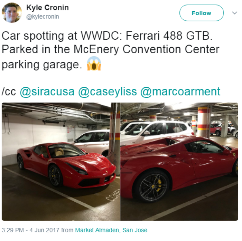Follow Kyle Cronin's account
Viewport: 242px width, 241px height.
pyautogui.click(x=202, y=13)
